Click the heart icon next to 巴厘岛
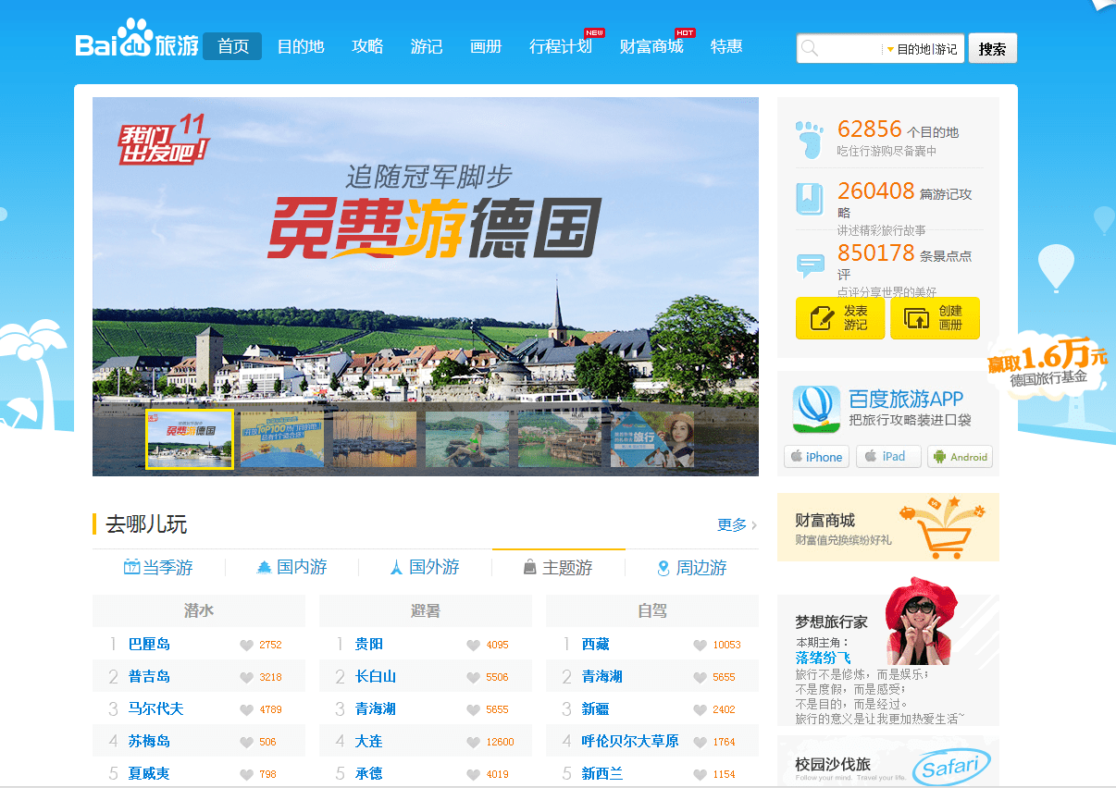Screen dimensions: 1116x788 (246, 645)
